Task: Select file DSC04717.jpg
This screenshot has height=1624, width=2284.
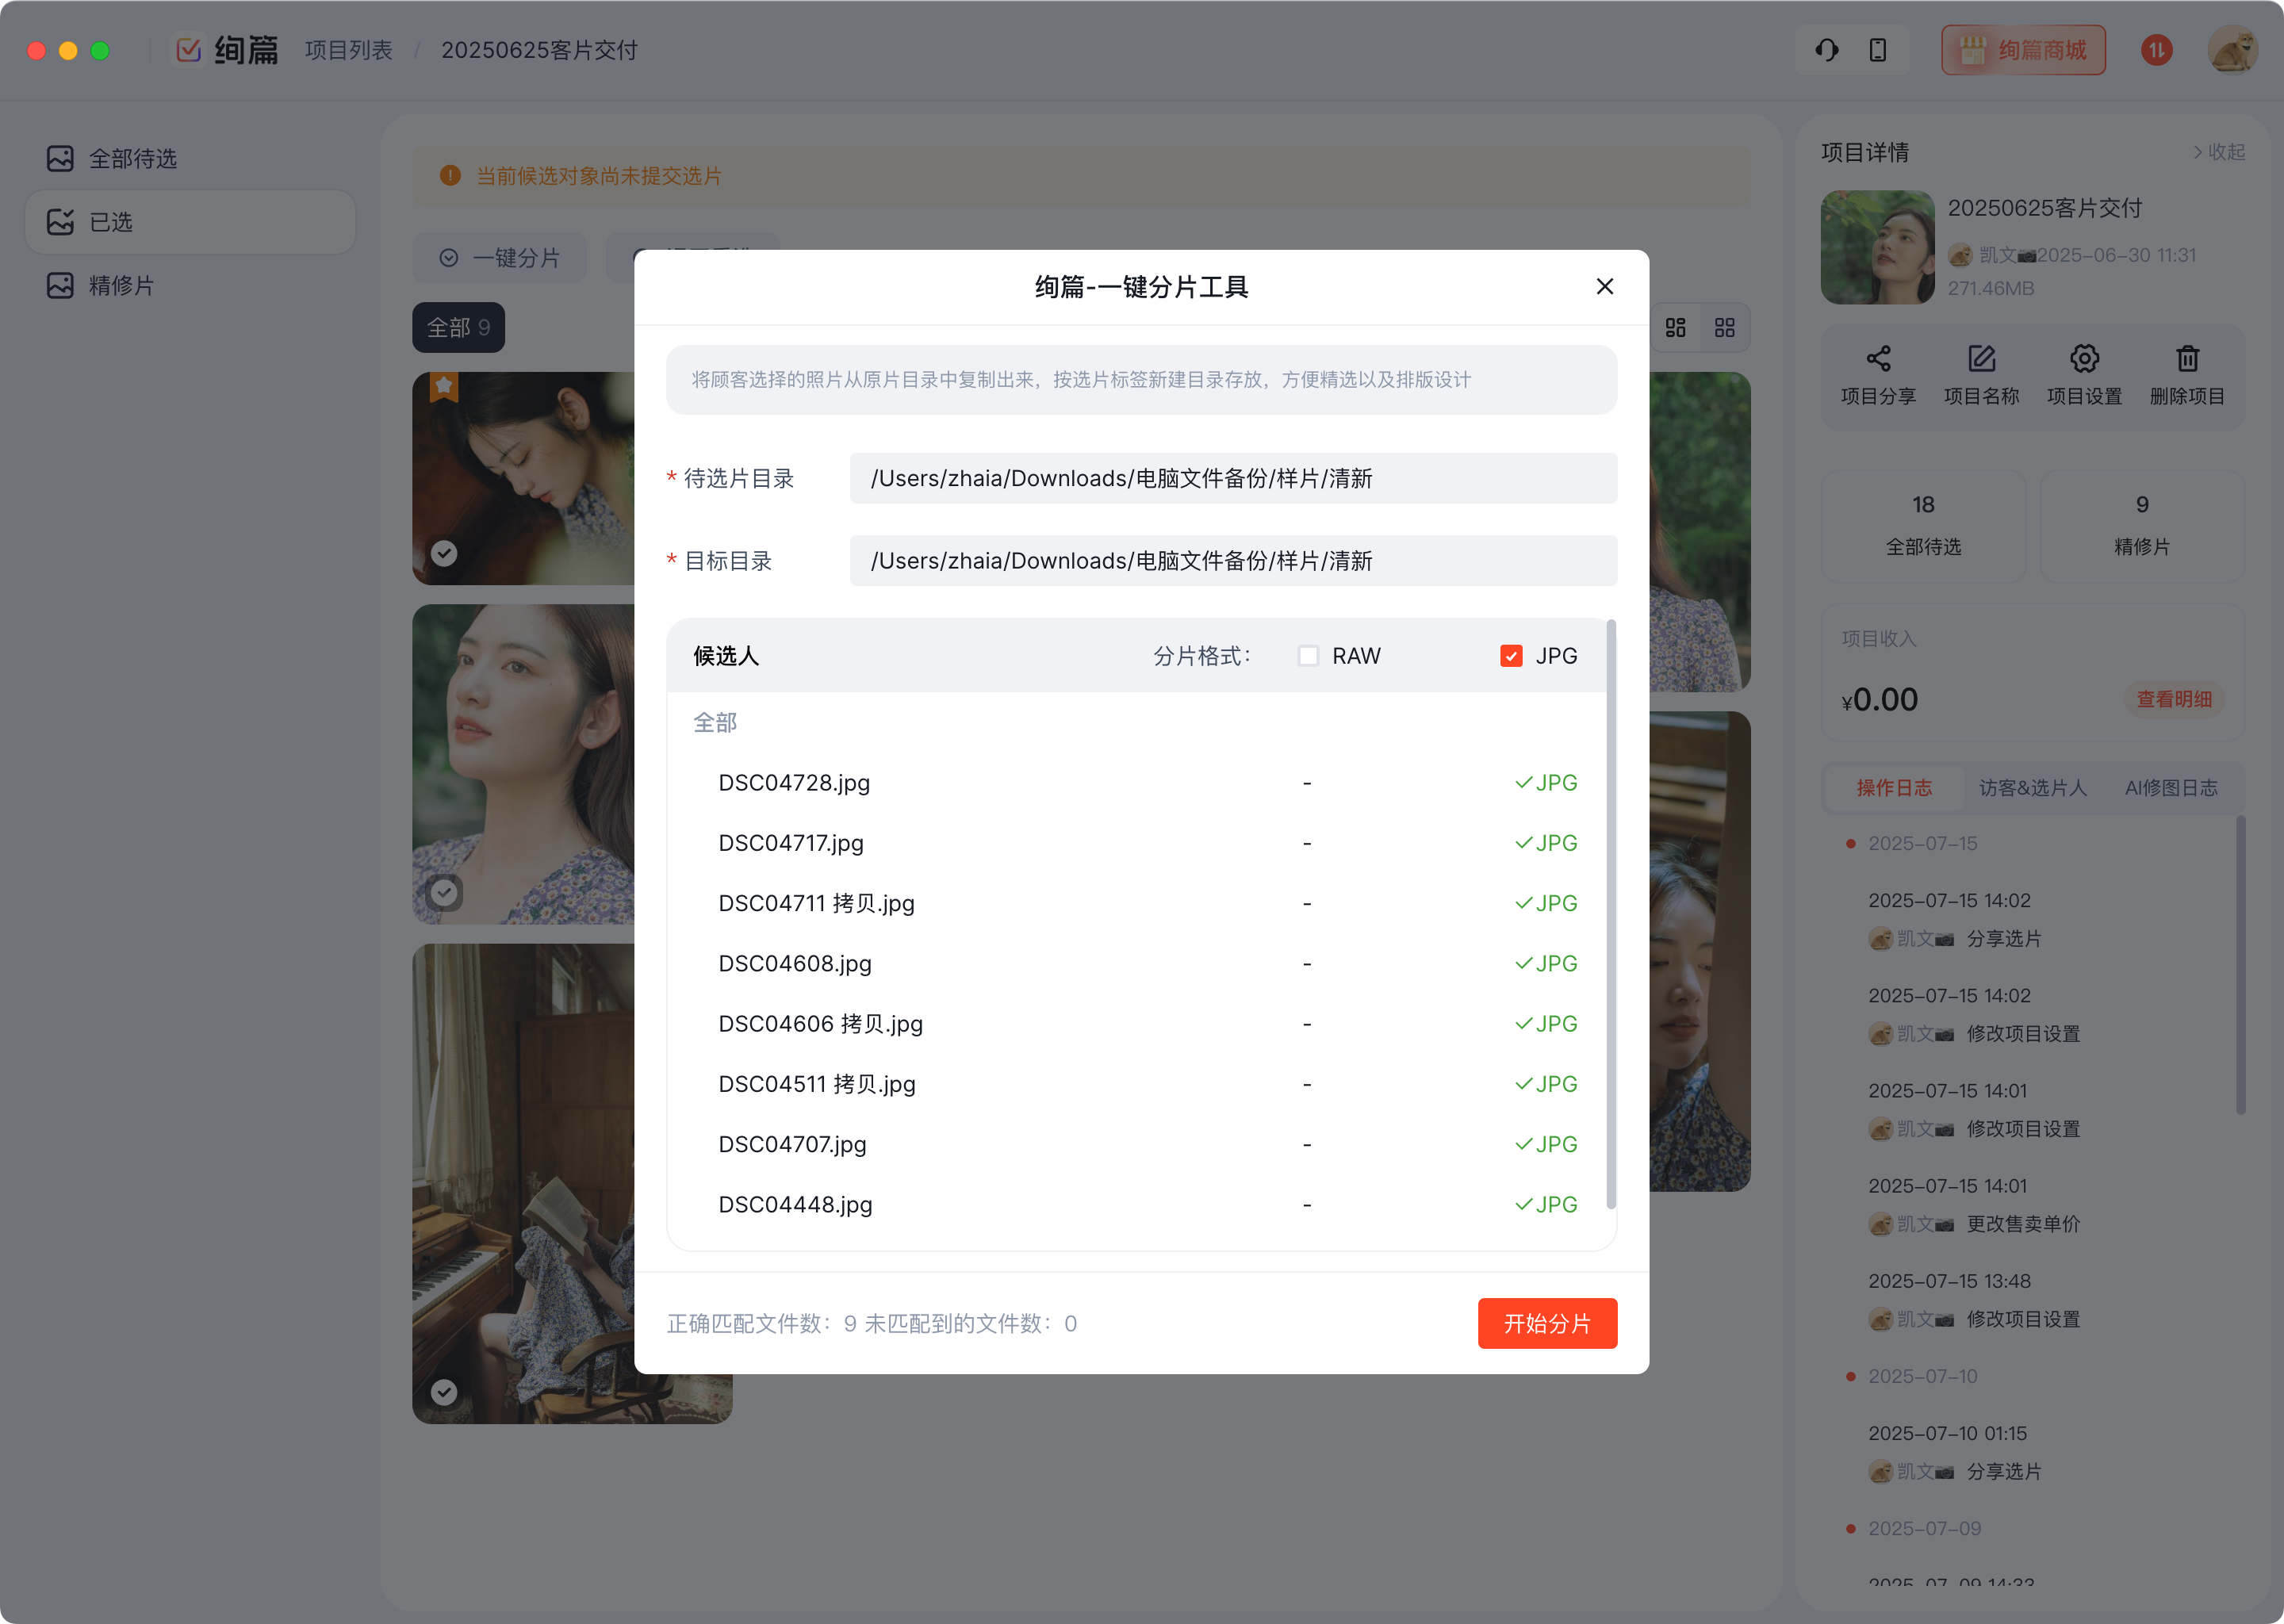Action: pos(791,843)
